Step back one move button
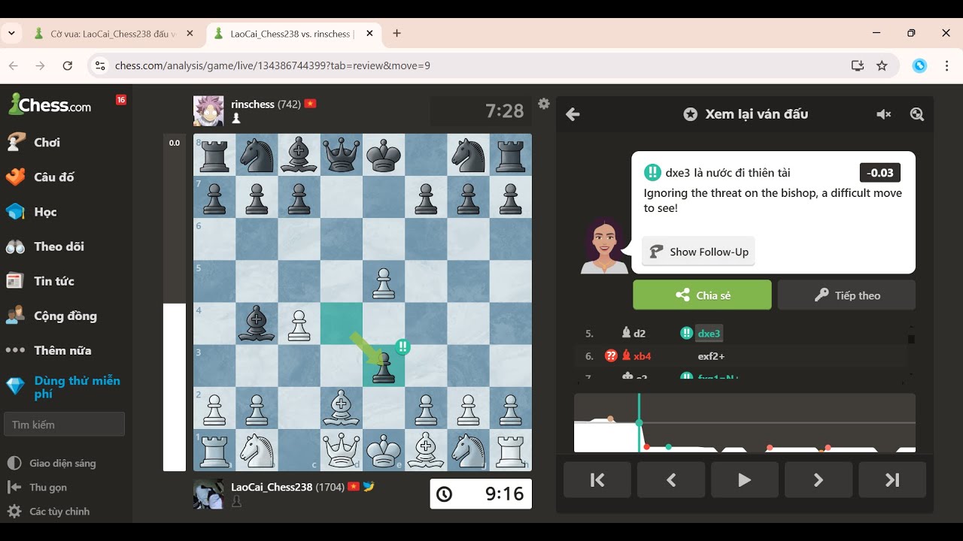The height and width of the screenshot is (541, 963). [x=671, y=480]
